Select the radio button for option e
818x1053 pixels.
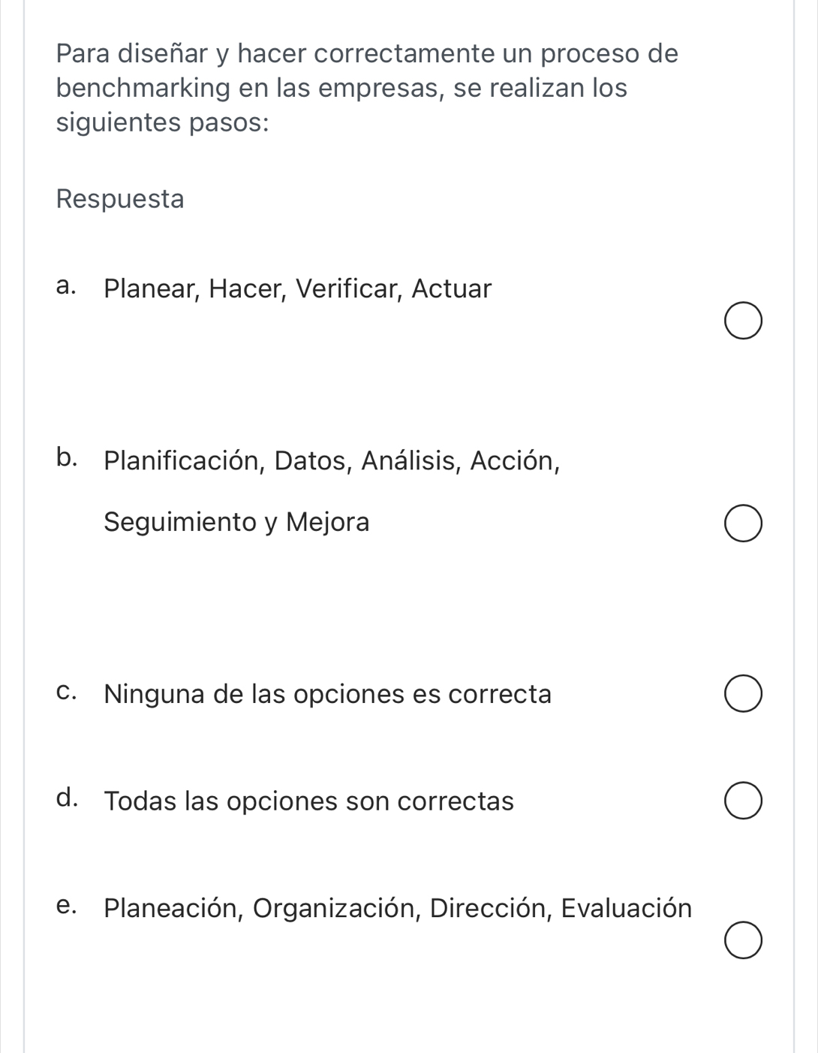(744, 942)
